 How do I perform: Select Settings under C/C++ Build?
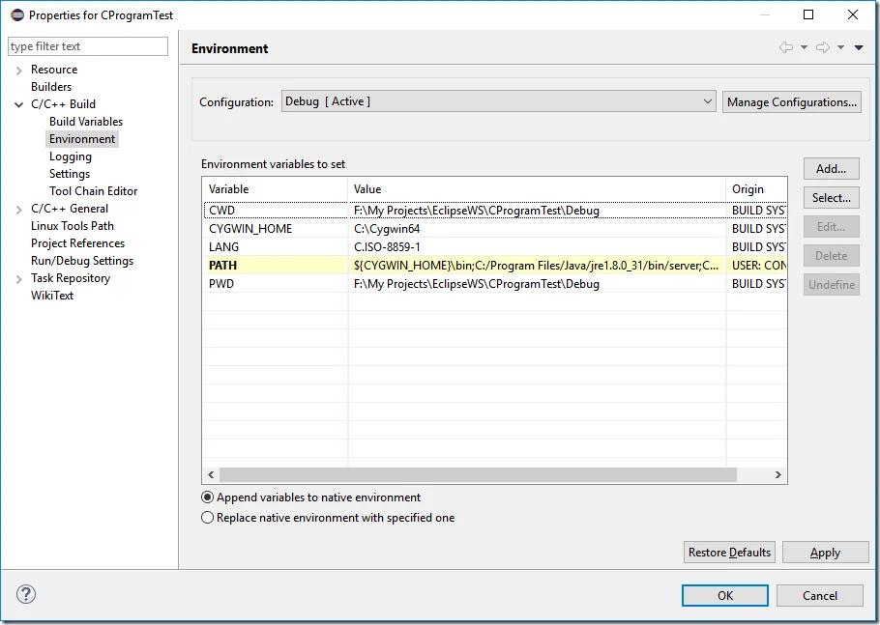[x=68, y=173]
